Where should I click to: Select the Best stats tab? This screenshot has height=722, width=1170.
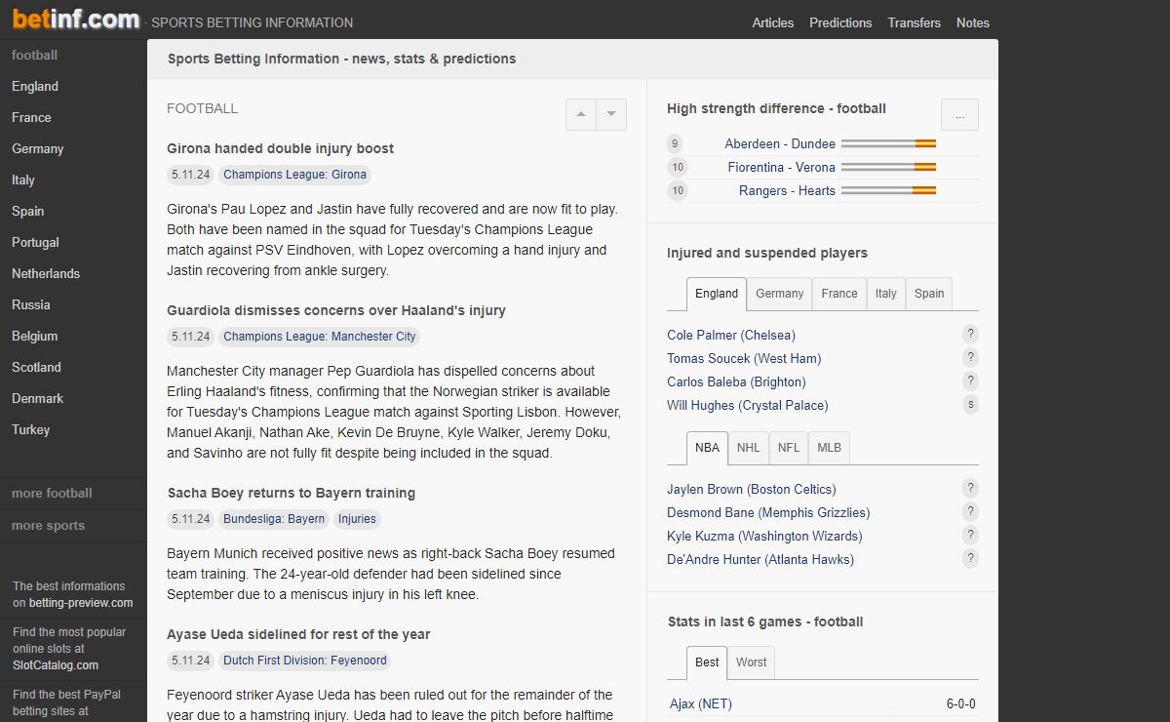[707, 662]
